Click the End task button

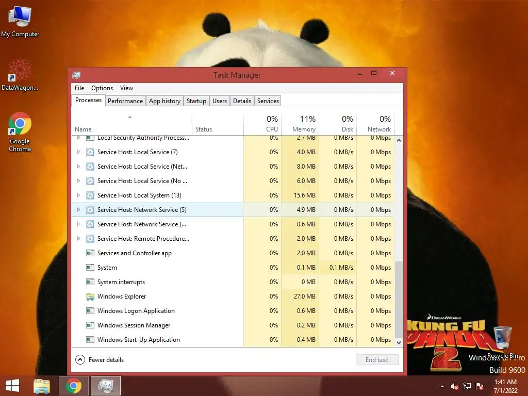tap(377, 360)
